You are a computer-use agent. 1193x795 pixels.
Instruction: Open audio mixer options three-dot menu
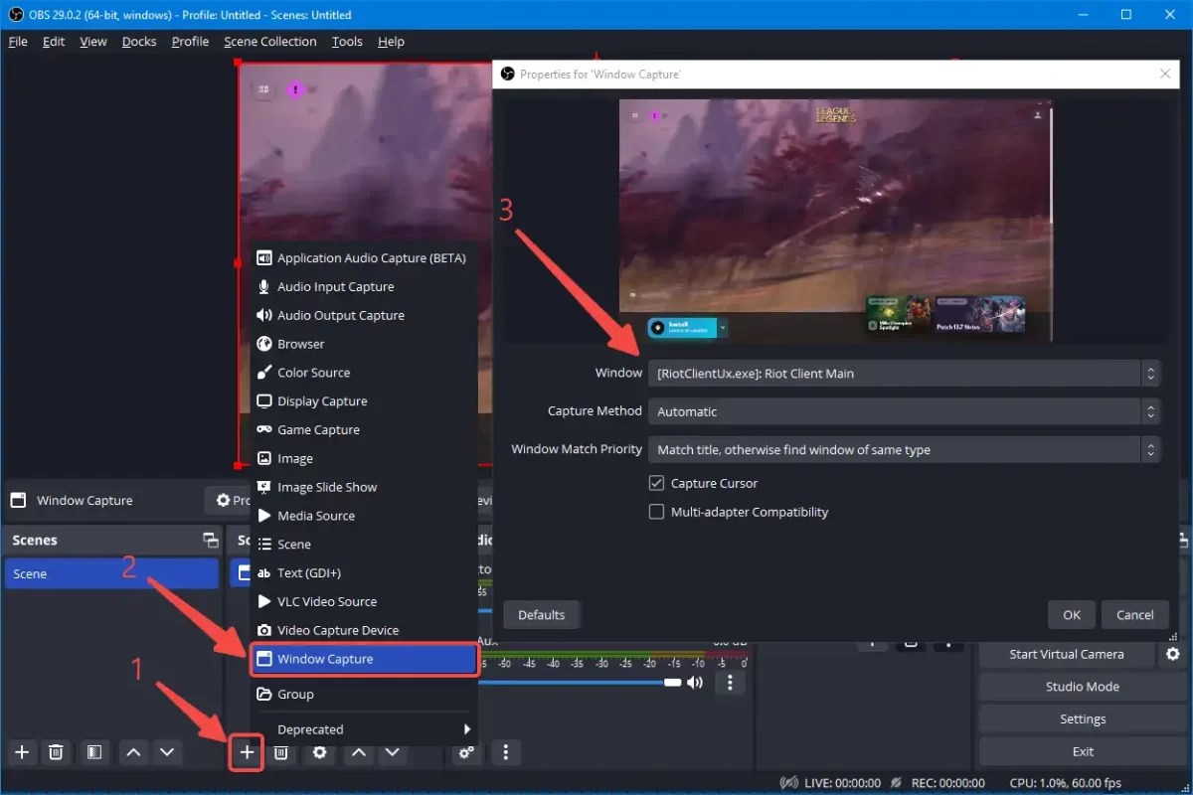tap(732, 682)
